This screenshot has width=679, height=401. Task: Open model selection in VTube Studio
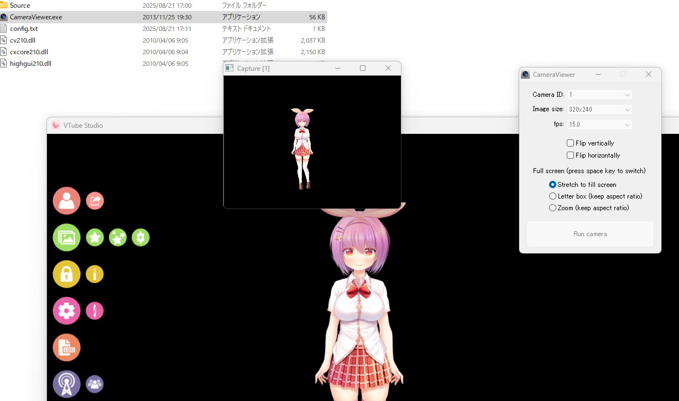(x=66, y=200)
